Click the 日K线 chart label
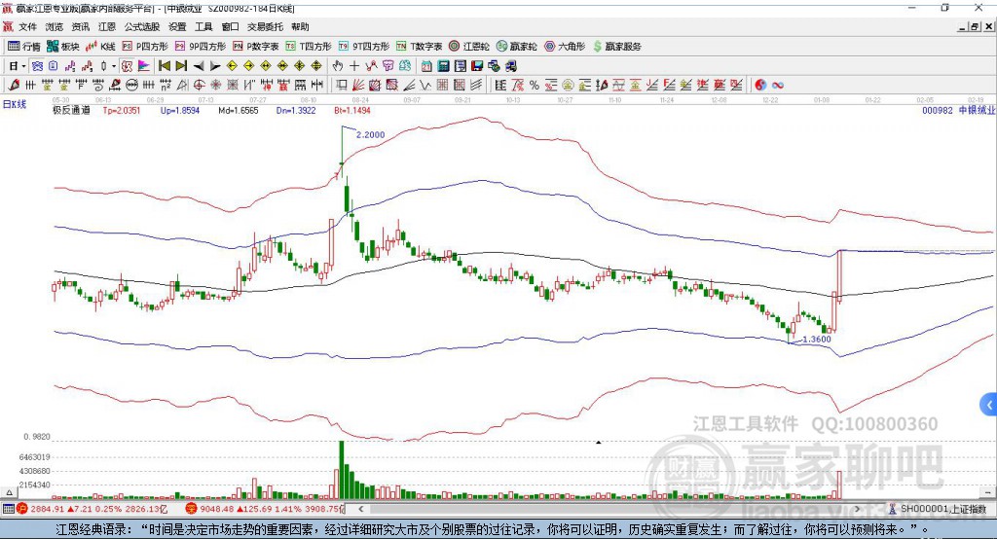 point(14,104)
